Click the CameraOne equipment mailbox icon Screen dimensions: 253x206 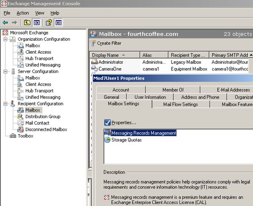[x=94, y=69]
